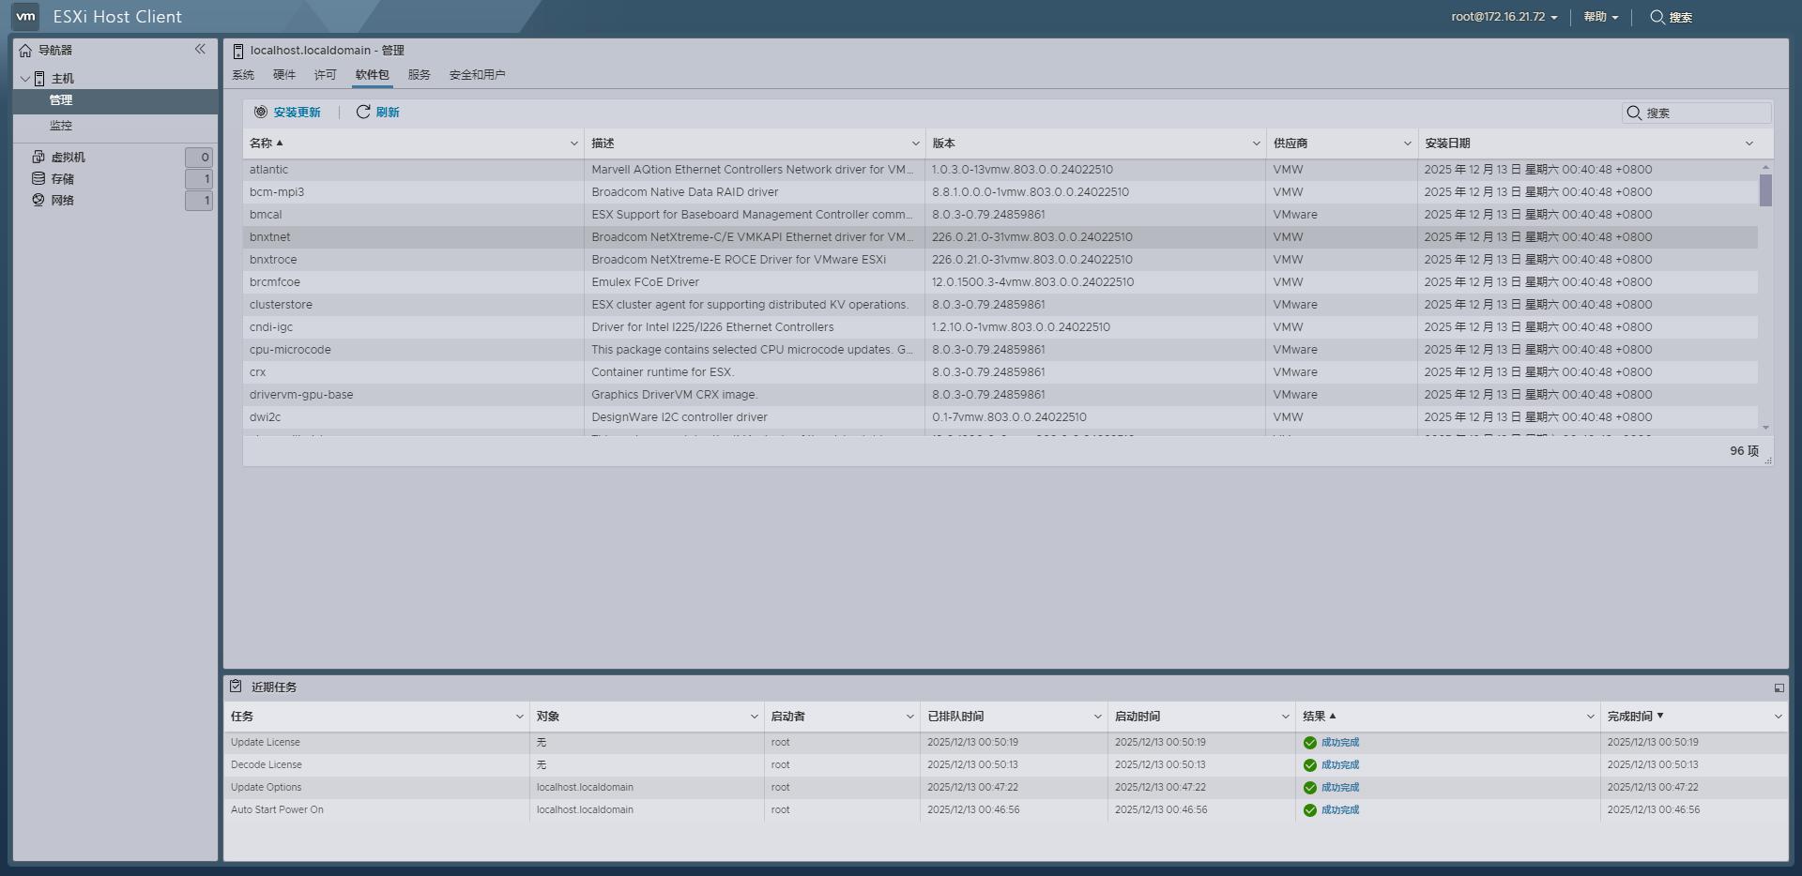Switch to the 硬件 tab
1802x876 pixels.
pos(284,75)
